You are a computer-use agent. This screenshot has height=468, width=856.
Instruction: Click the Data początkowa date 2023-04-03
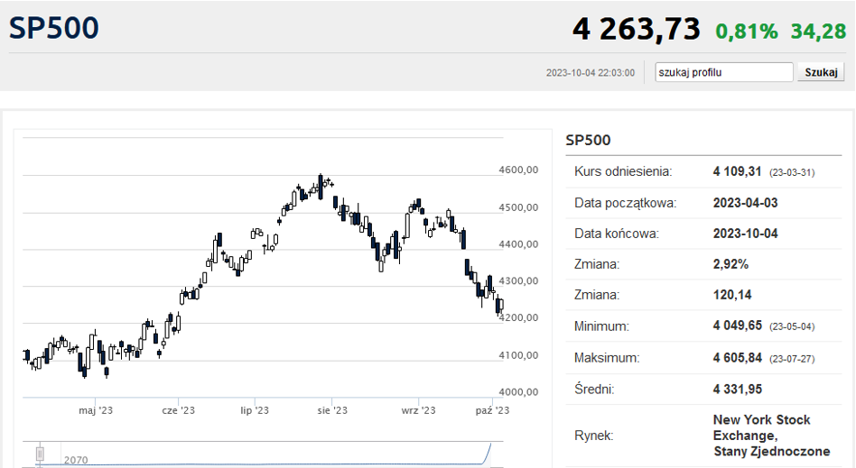[x=745, y=203]
